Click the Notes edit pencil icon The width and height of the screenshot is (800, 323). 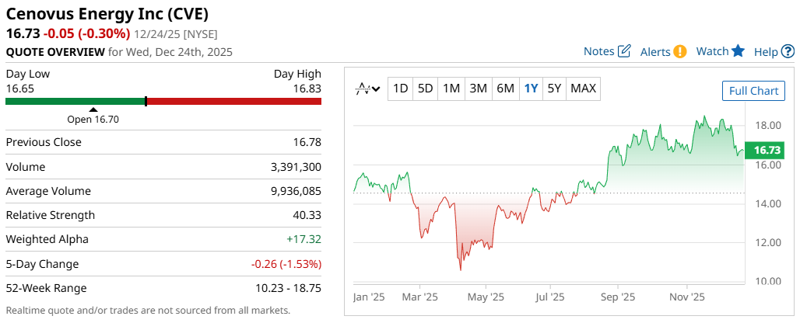(x=624, y=51)
